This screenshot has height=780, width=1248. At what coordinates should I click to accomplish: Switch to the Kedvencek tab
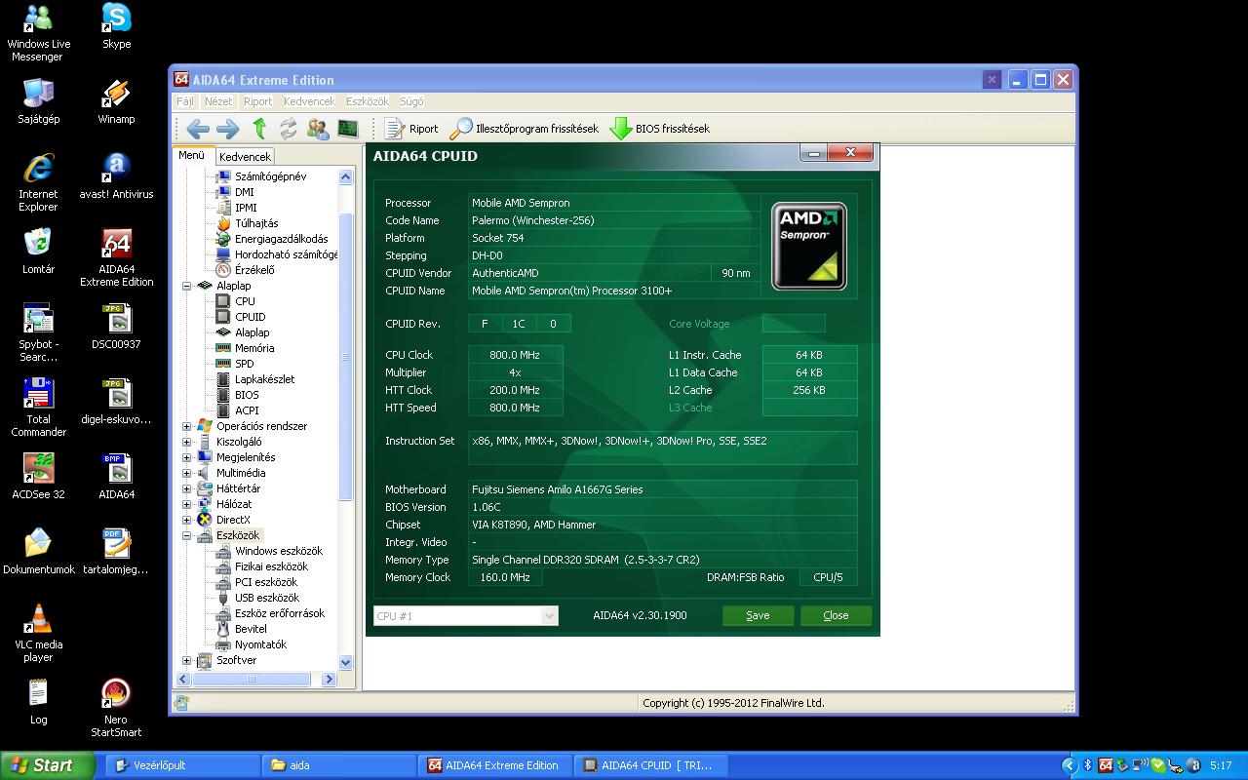point(245,156)
